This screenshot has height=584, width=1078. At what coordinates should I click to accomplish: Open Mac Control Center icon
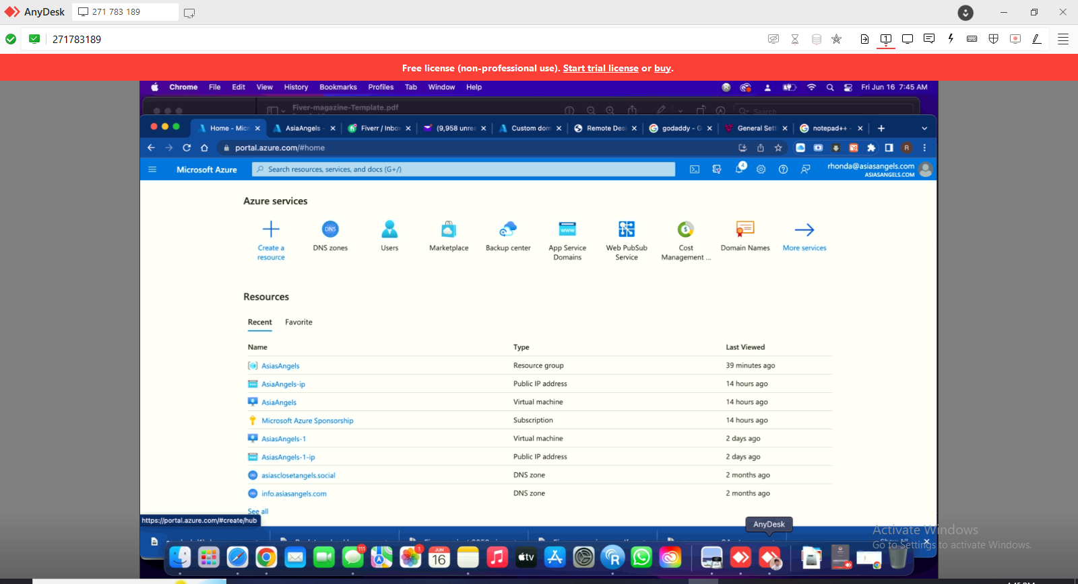click(848, 87)
